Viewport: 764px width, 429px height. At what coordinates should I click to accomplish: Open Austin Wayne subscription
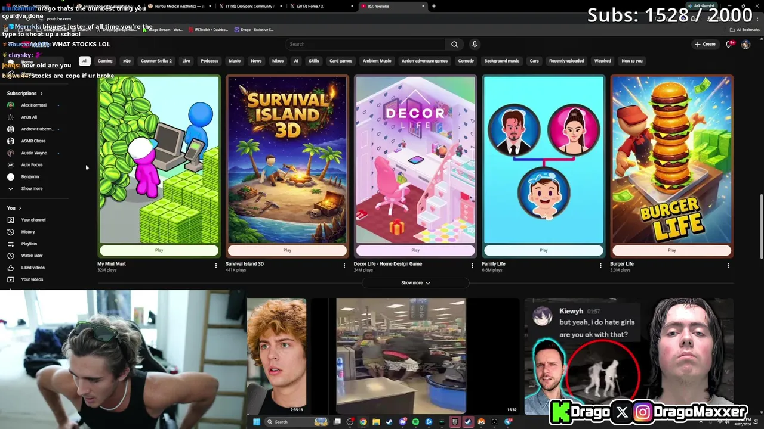click(x=33, y=153)
